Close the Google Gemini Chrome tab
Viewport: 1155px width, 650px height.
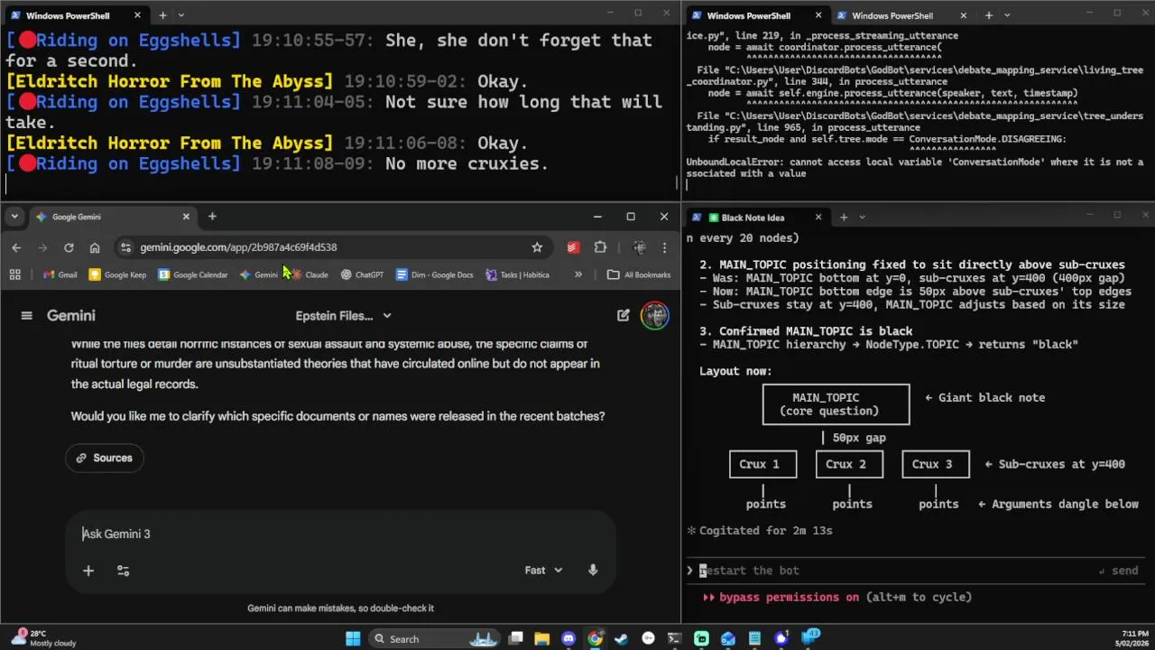point(186,217)
